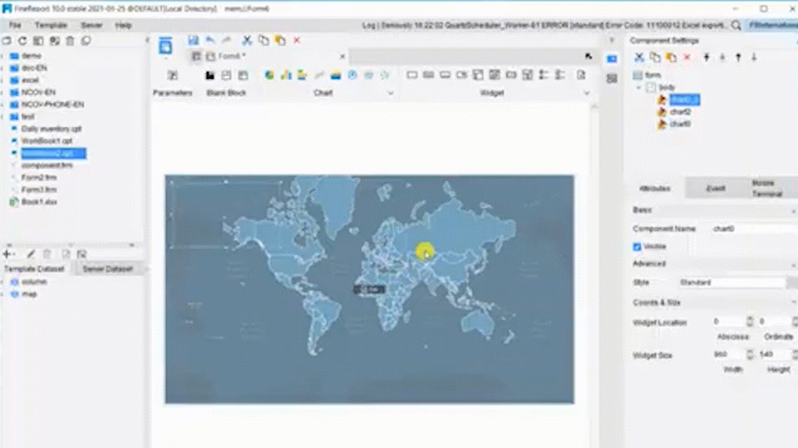Click the last widget icon in Widget group
Viewport: 798px width, 448px height.
pos(581,75)
